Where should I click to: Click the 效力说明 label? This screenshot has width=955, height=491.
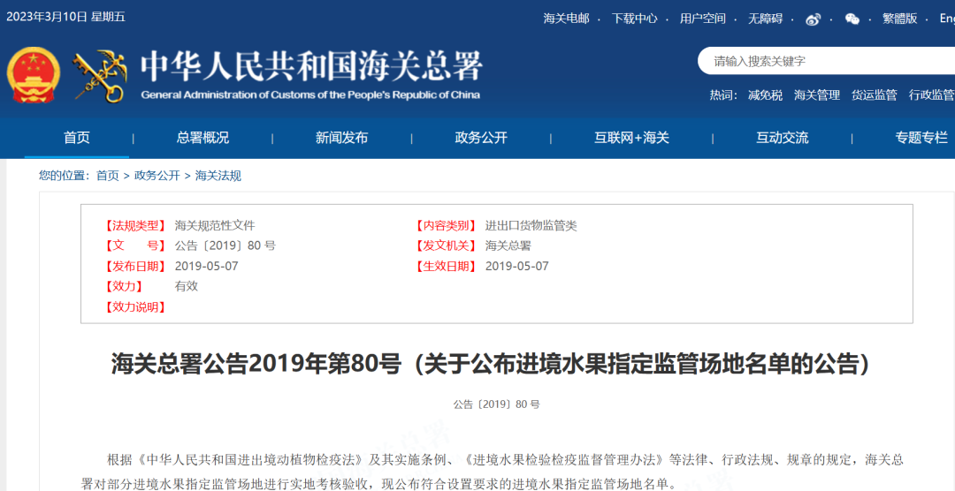[x=135, y=306]
